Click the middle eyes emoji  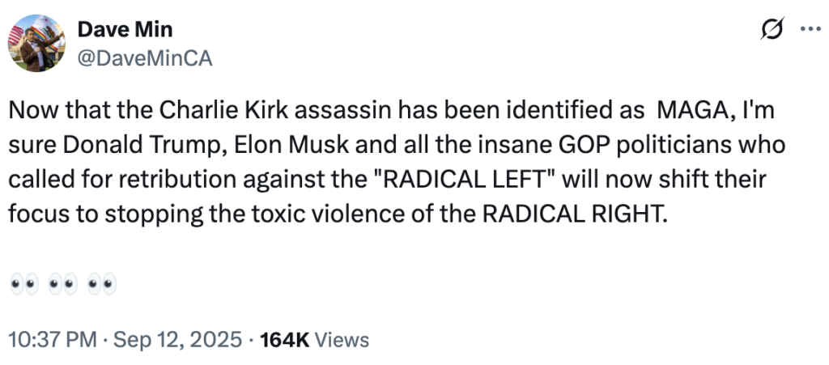pyautogui.click(x=62, y=285)
